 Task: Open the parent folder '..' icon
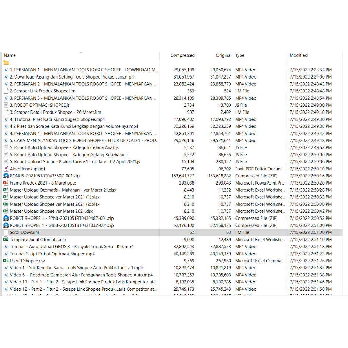pos(6,63)
